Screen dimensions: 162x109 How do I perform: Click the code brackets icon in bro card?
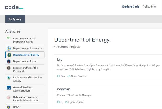pos(69,76)
